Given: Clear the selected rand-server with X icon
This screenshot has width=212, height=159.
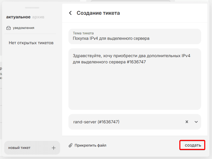Looking at the screenshot, I should pyautogui.click(x=187, y=122).
